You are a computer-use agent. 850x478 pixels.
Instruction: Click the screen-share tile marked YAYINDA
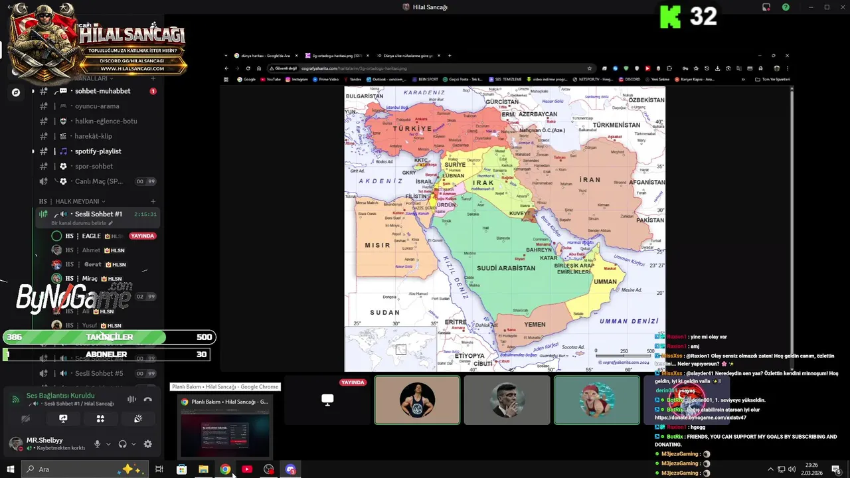click(x=327, y=400)
